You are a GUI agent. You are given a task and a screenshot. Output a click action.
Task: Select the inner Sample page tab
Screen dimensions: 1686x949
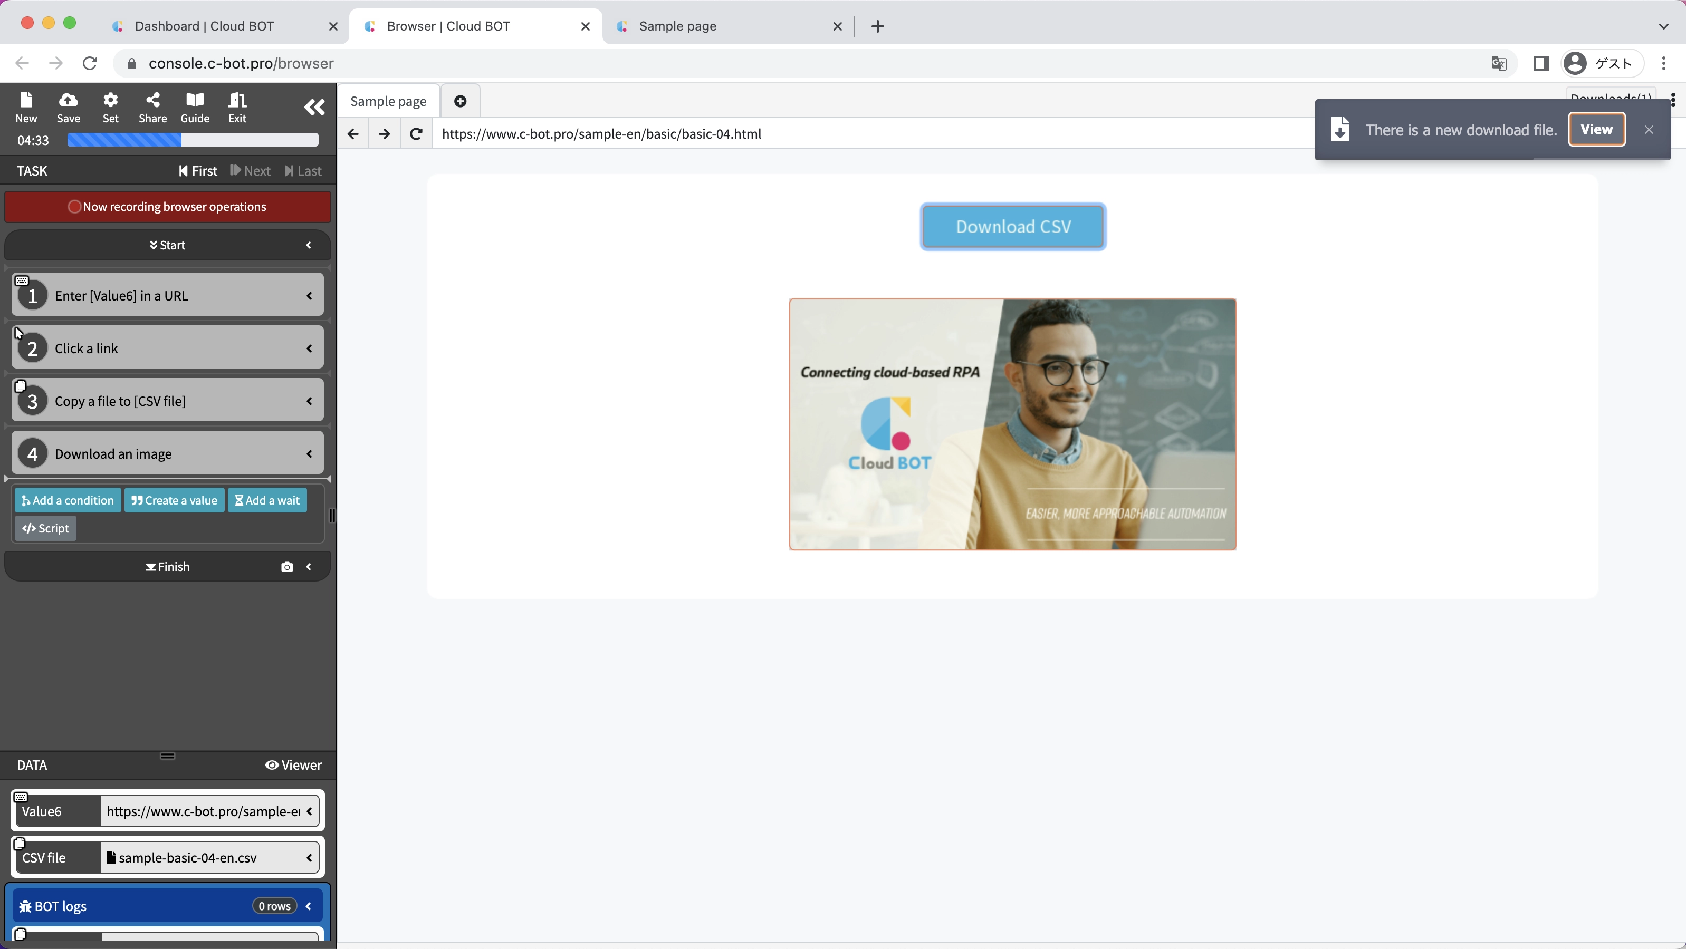click(388, 101)
